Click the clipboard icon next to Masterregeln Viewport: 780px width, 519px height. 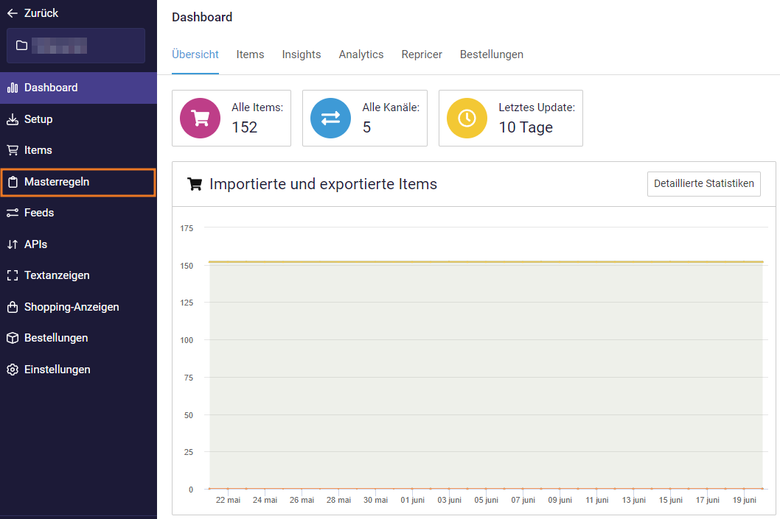point(12,182)
